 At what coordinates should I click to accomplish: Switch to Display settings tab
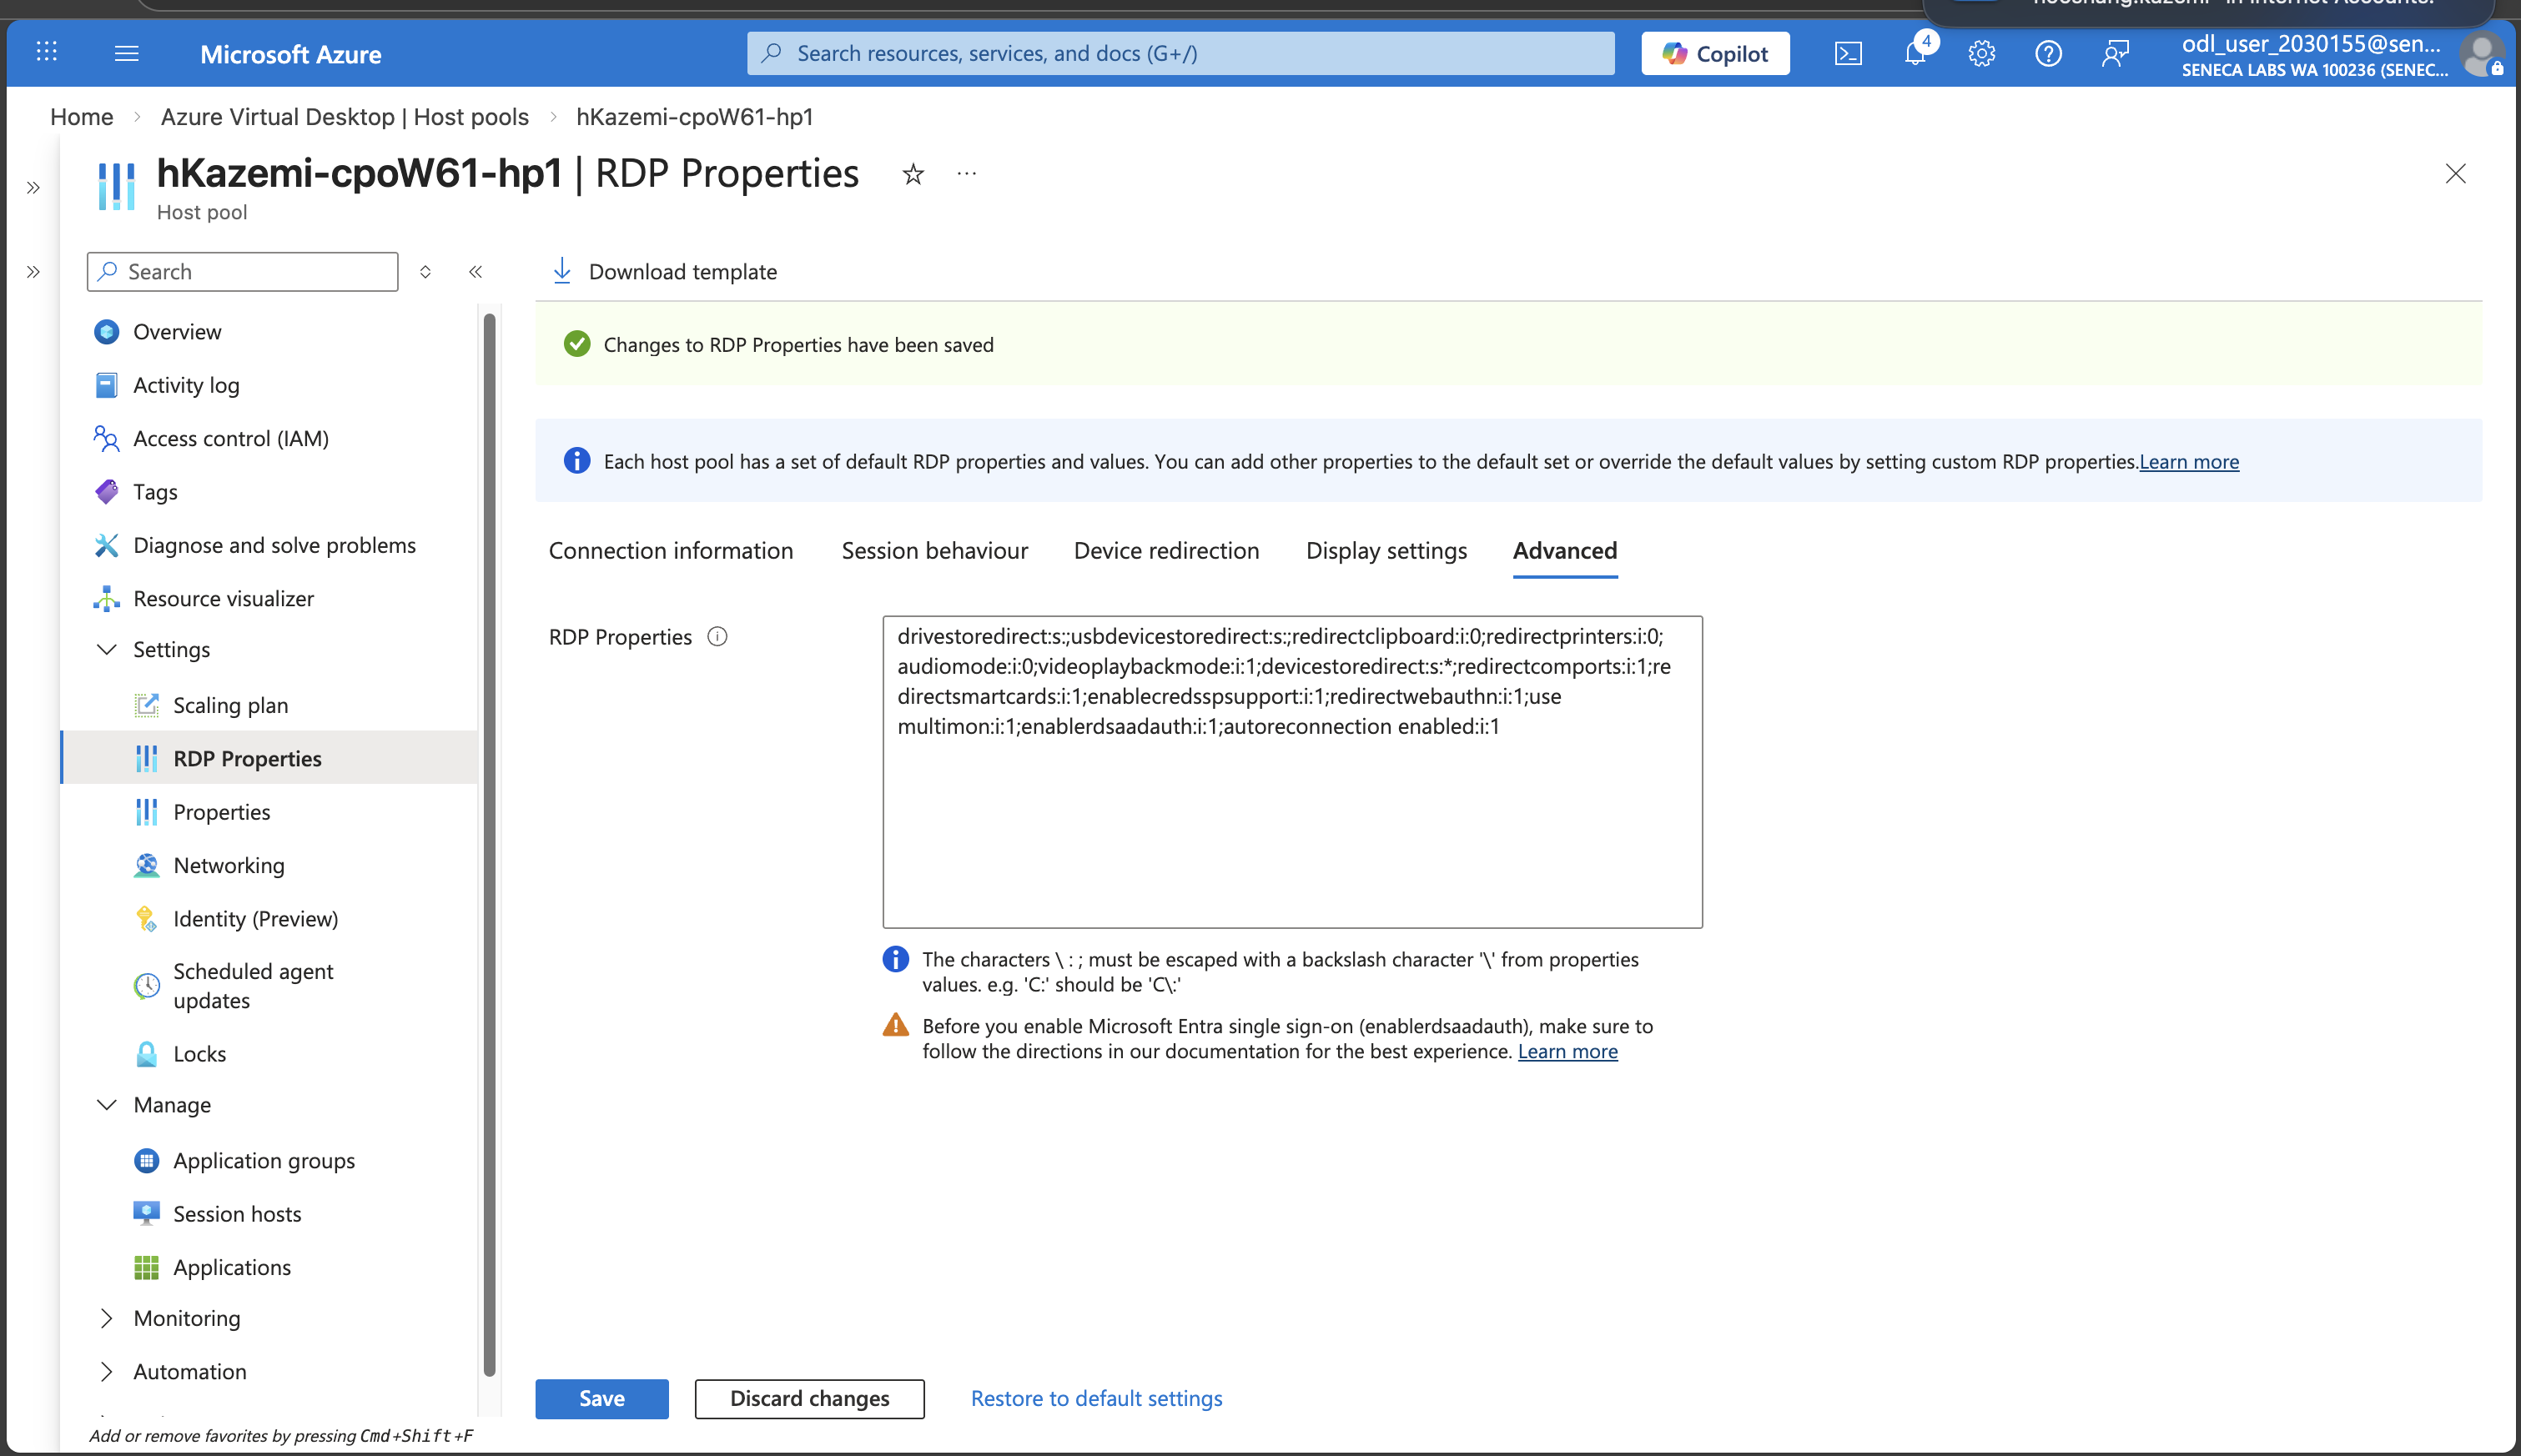point(1386,551)
